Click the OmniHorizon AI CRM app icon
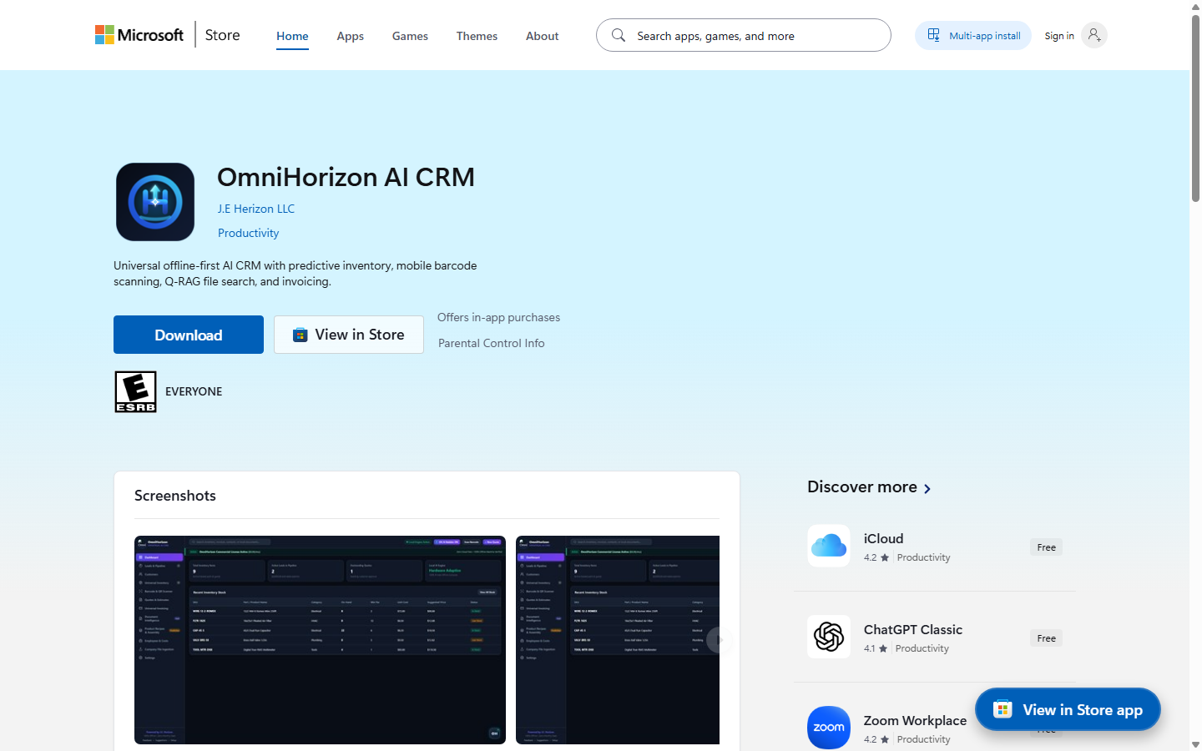 tap(155, 202)
